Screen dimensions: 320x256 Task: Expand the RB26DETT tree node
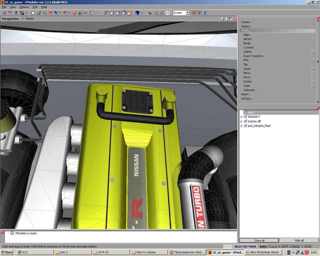pos(241,117)
